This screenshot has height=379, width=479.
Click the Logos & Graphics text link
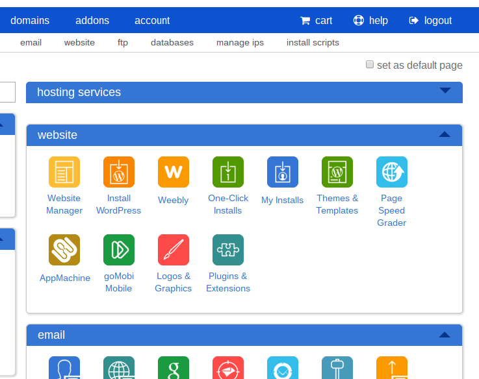[174, 282]
